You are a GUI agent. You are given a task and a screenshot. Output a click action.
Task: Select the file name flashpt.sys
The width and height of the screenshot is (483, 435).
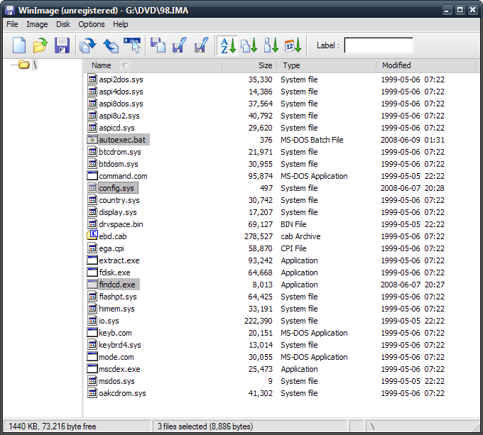tap(118, 297)
